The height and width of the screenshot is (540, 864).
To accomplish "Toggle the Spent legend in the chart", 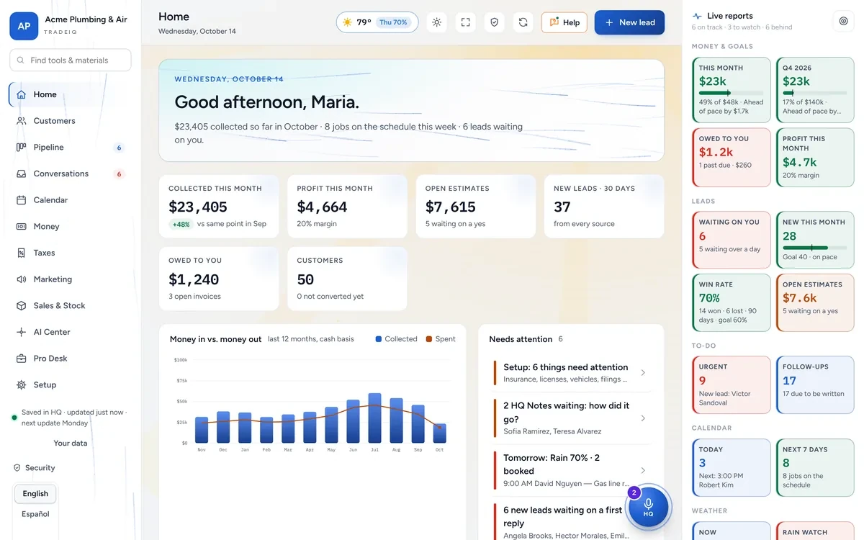I will click(440, 339).
